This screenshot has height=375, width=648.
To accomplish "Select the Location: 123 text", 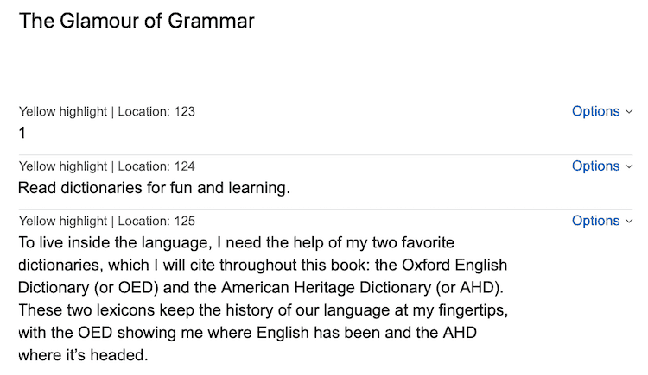I will point(156,111).
